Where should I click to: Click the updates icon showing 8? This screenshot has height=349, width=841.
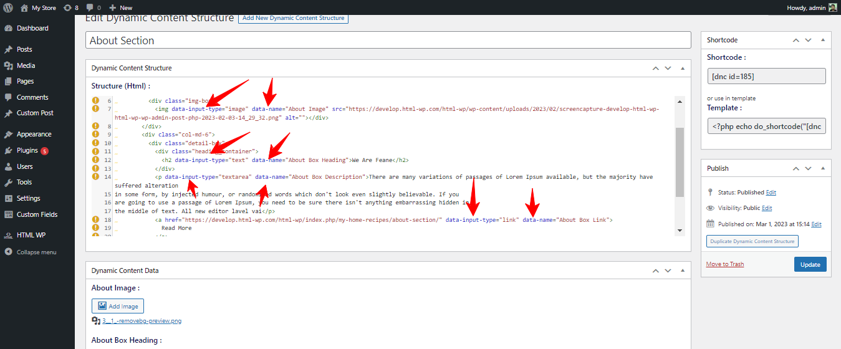point(70,7)
